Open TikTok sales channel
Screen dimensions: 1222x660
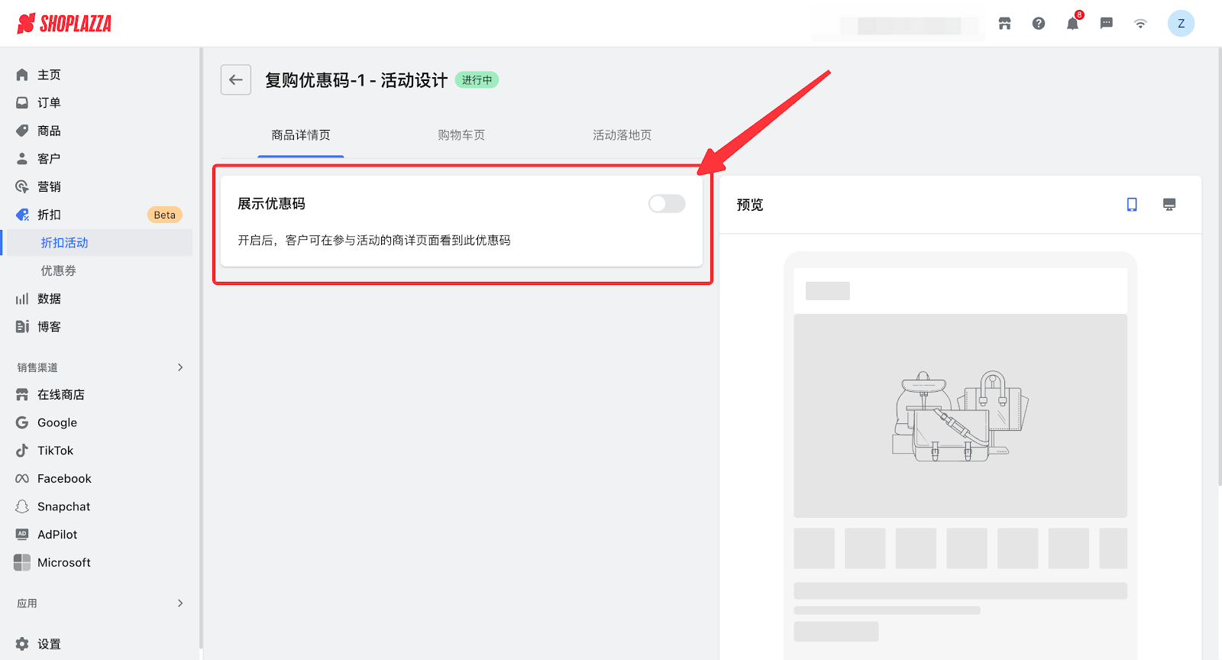coord(55,451)
